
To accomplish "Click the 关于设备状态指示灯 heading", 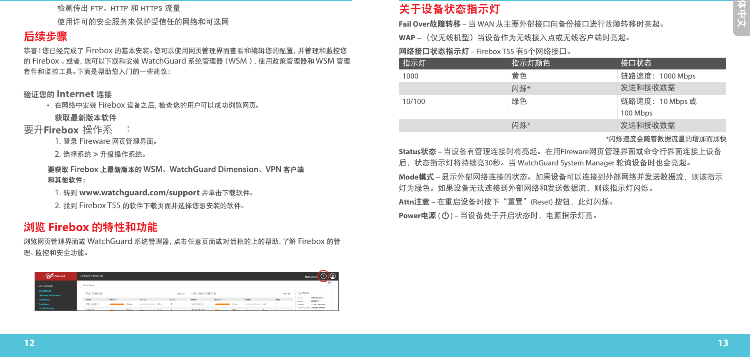I will click(x=449, y=9).
